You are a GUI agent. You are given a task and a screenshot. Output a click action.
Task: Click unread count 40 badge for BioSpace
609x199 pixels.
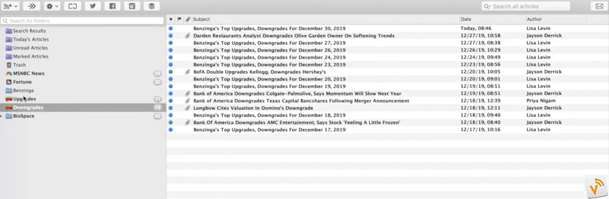(157, 116)
